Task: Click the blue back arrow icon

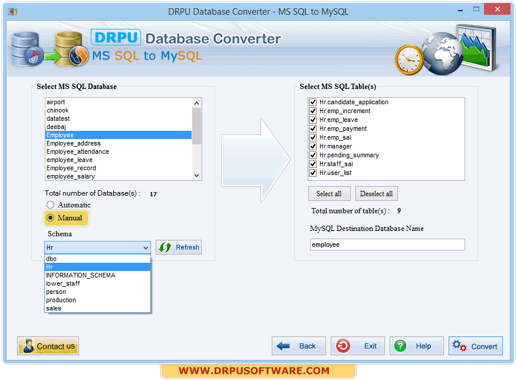Action: click(x=283, y=346)
